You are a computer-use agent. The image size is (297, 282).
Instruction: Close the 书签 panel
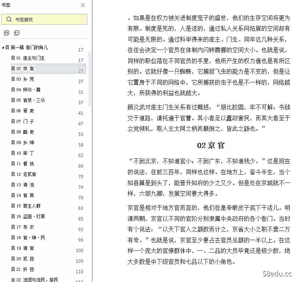(83, 5)
